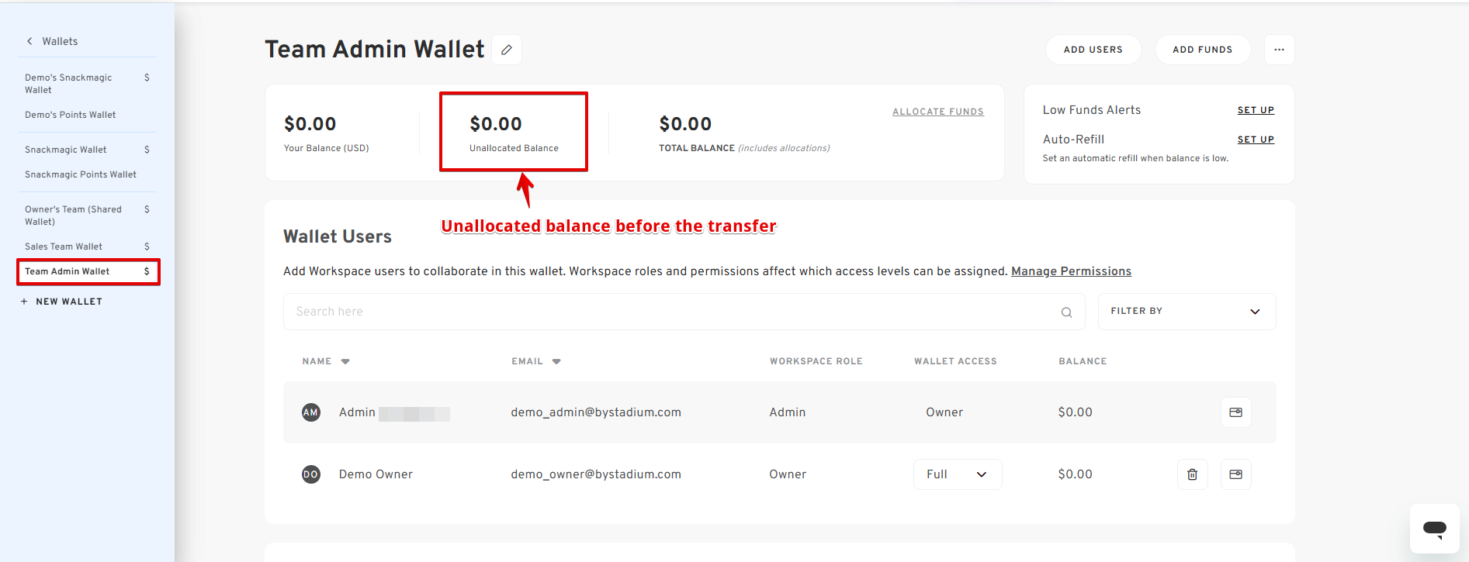1469x562 pixels.
Task: Select Sales Team Wallet in sidebar
Action: (64, 247)
